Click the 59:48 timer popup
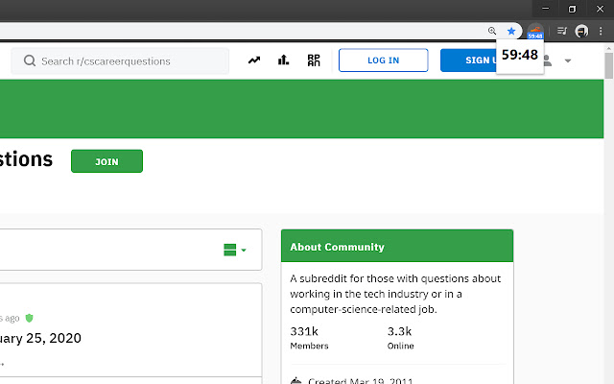614x384 pixels. click(x=520, y=56)
